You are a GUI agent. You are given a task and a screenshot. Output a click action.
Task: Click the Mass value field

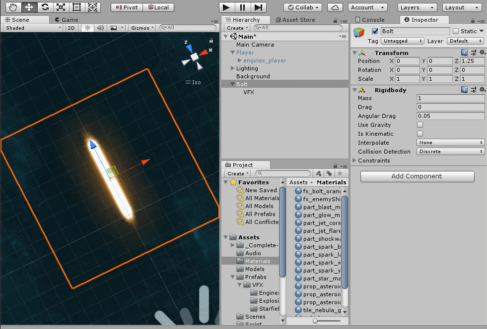point(450,98)
